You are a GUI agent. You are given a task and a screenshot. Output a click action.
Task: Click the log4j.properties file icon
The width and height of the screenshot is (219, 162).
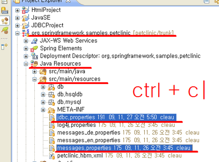click(x=52, y=125)
